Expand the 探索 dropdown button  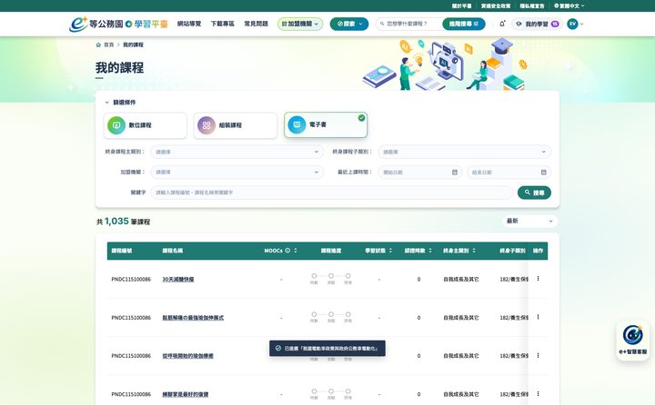[x=349, y=24]
